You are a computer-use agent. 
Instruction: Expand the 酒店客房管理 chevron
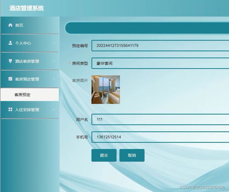point(54,61)
